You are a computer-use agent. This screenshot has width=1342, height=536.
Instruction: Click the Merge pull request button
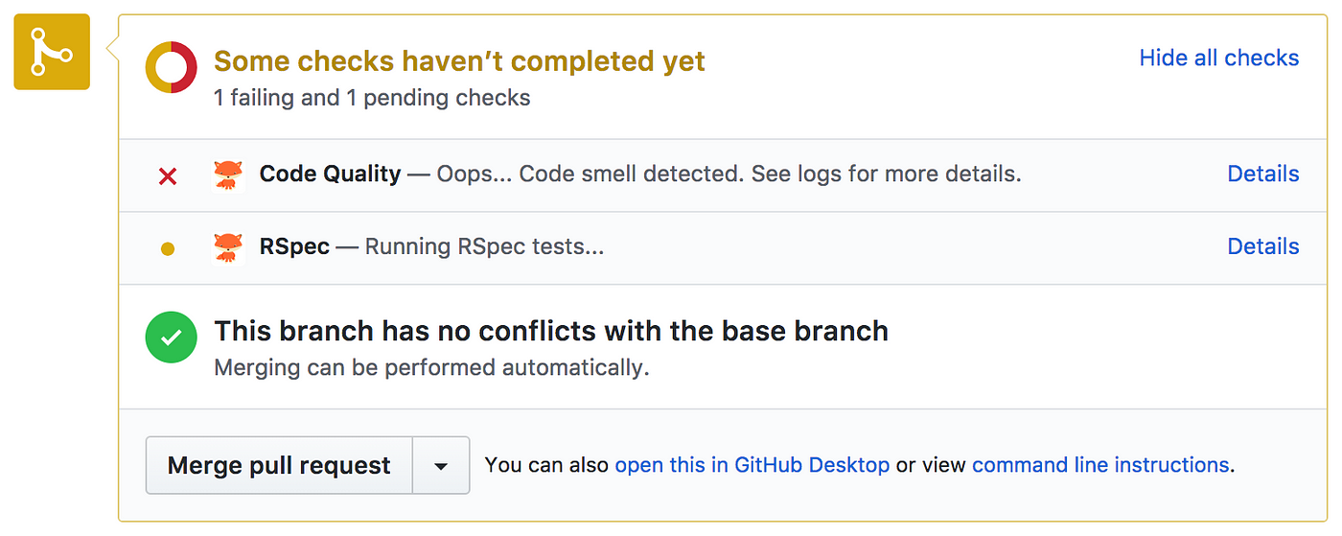coord(279,465)
